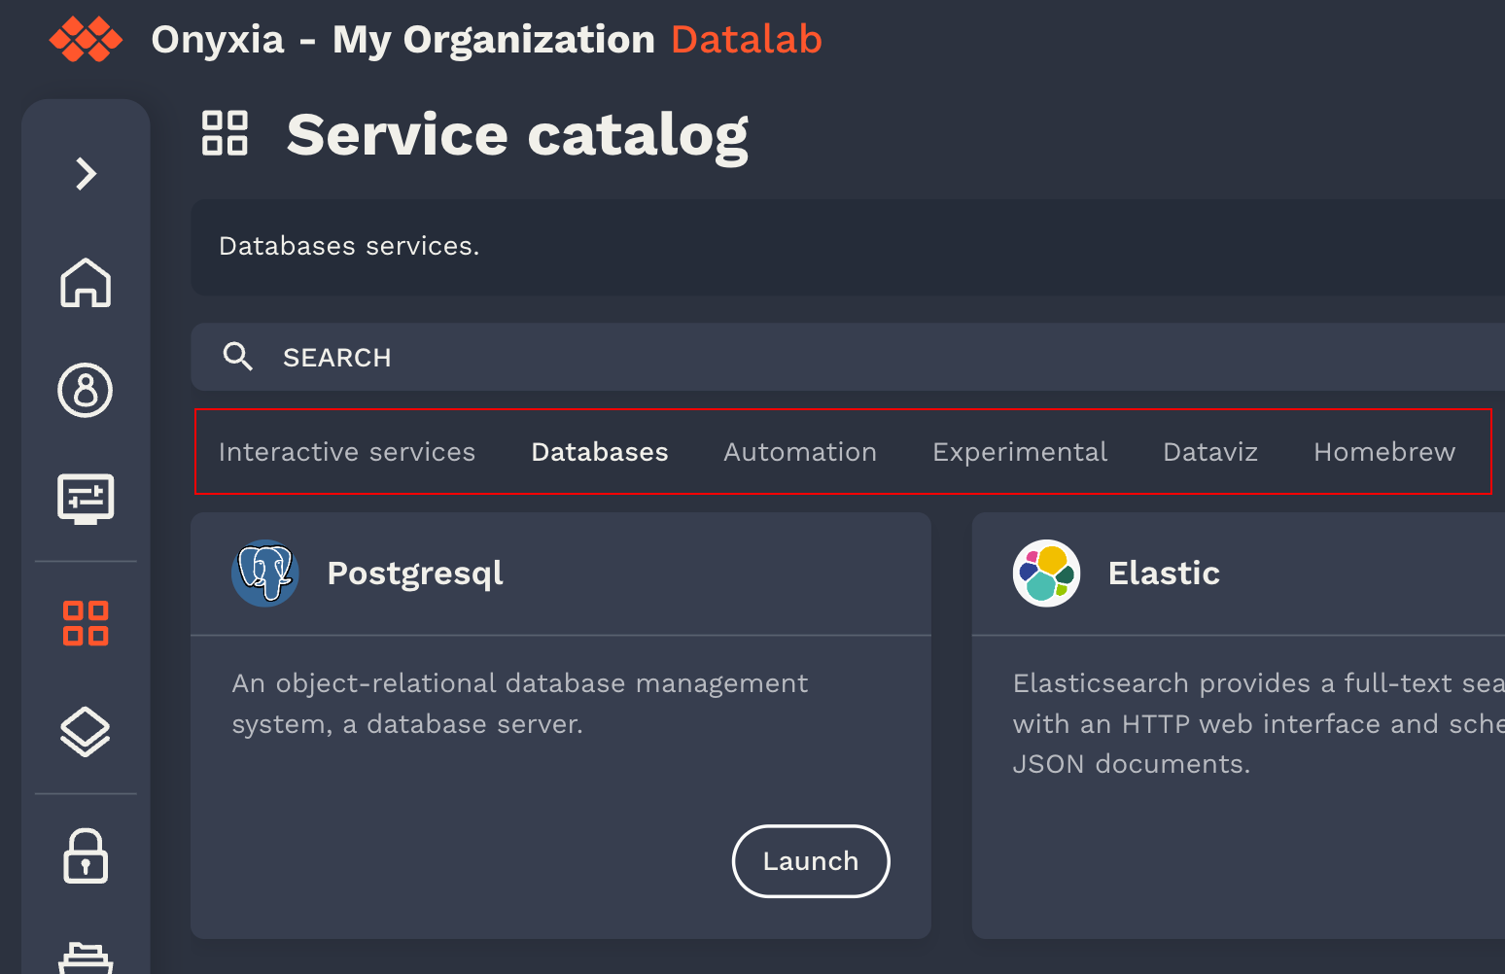Screen dimensions: 1505x974
Task: Focus the SEARCH input field
Action: [x=778, y=358]
